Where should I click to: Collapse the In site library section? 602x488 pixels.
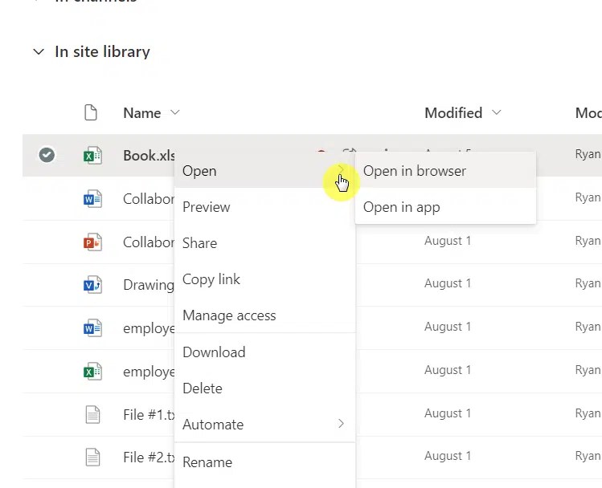(39, 51)
